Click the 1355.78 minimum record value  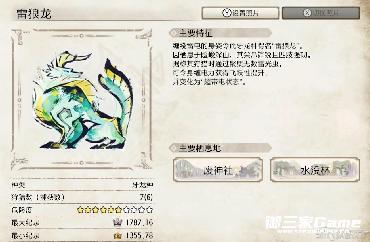tap(139, 235)
